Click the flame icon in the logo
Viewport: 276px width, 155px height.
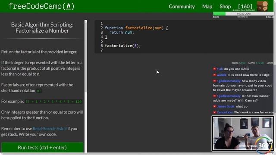coord(69,6)
